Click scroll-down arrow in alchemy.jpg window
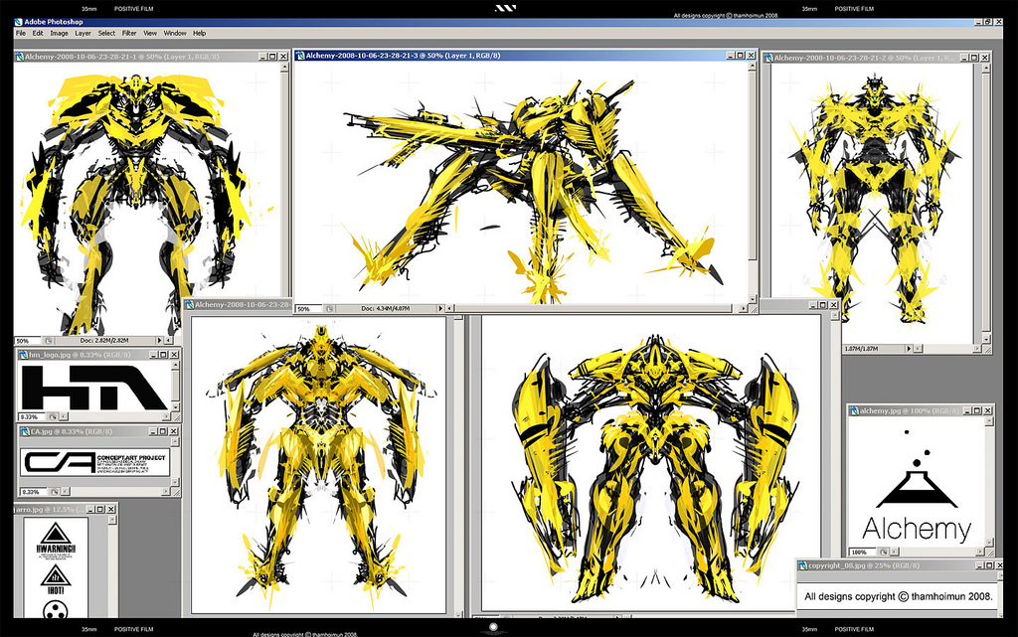 click(989, 543)
